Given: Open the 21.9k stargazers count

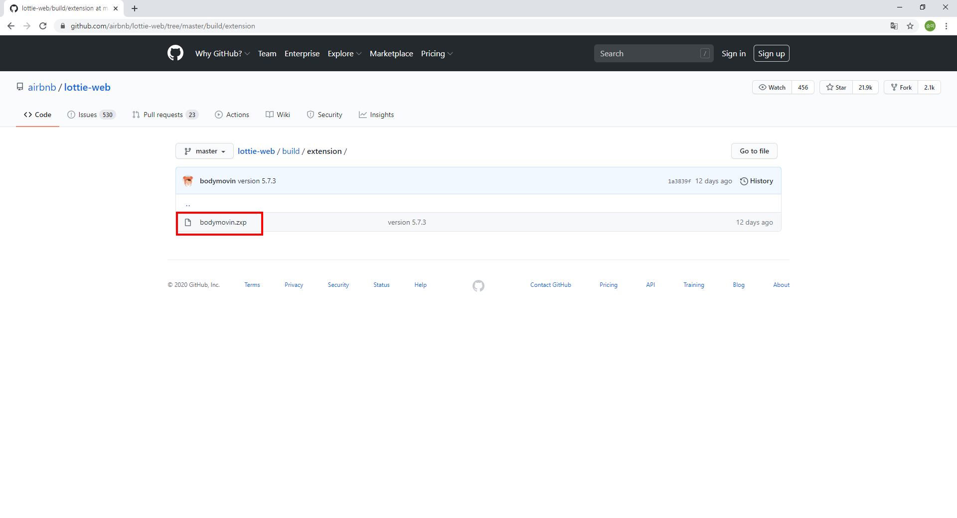Looking at the screenshot, I should point(865,87).
